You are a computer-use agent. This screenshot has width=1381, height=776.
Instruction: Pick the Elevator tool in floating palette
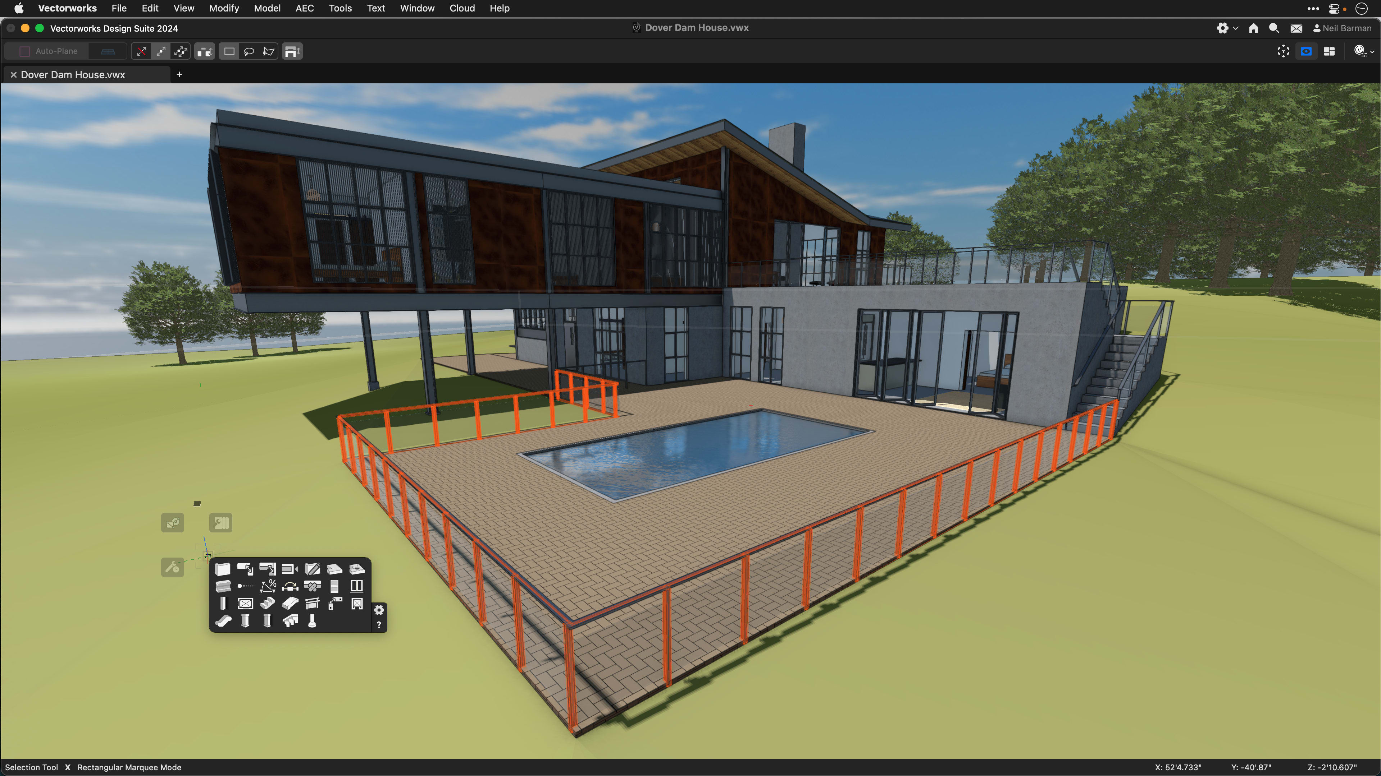pyautogui.click(x=246, y=604)
